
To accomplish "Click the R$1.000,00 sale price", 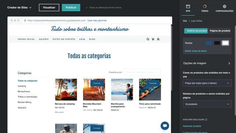I will (98, 110).
